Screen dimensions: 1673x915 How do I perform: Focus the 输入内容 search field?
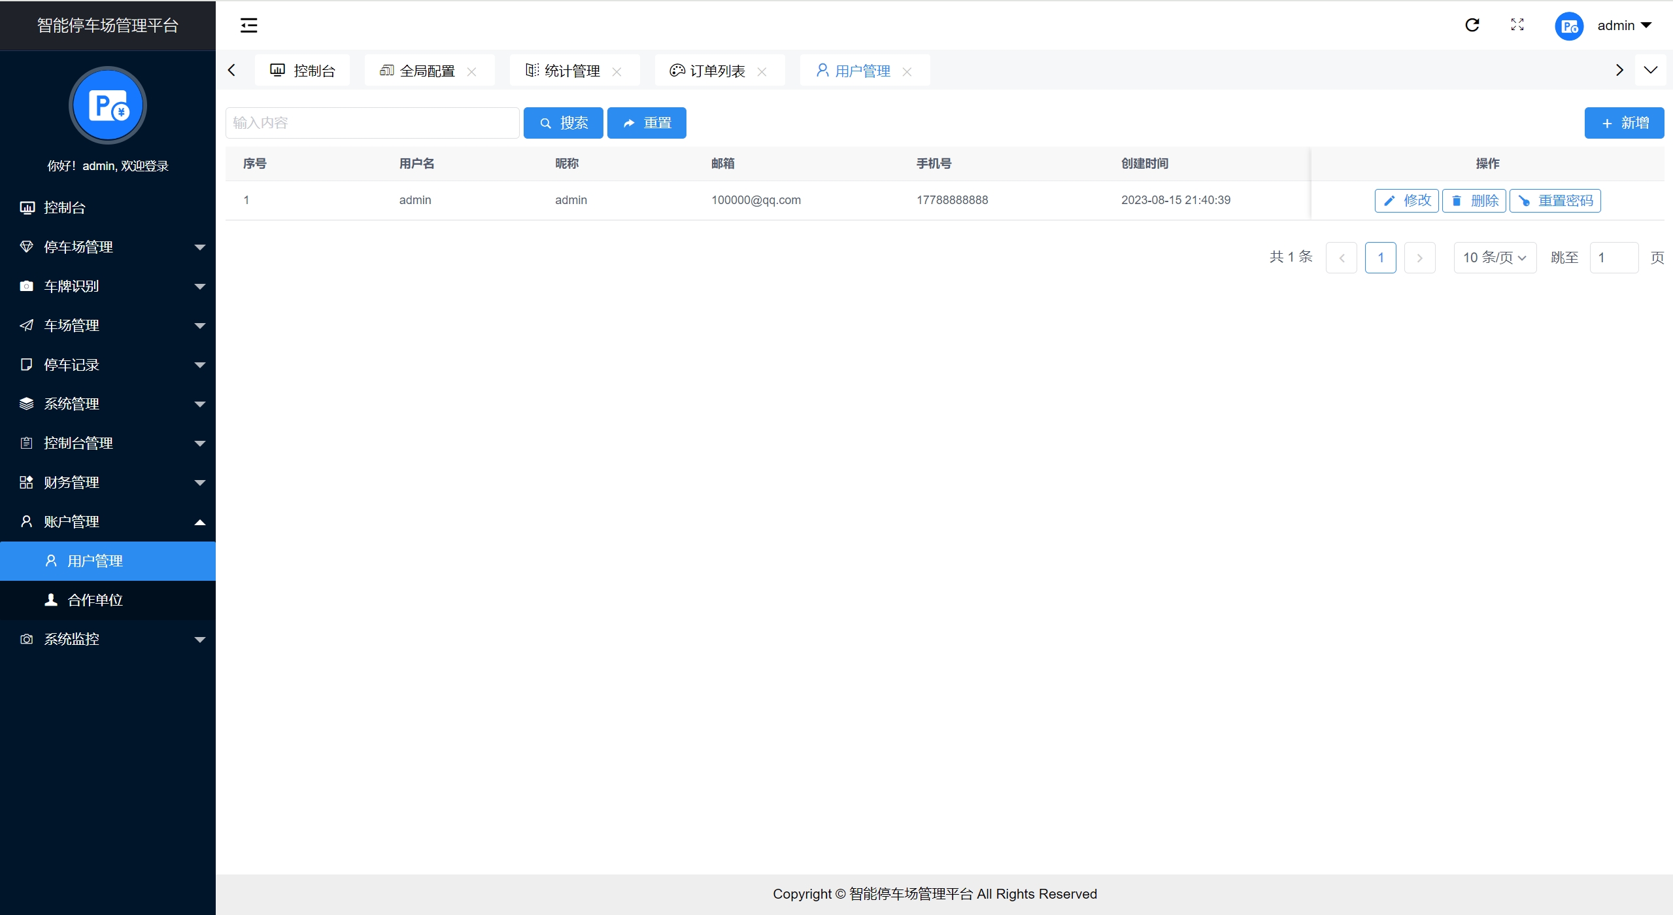point(372,123)
